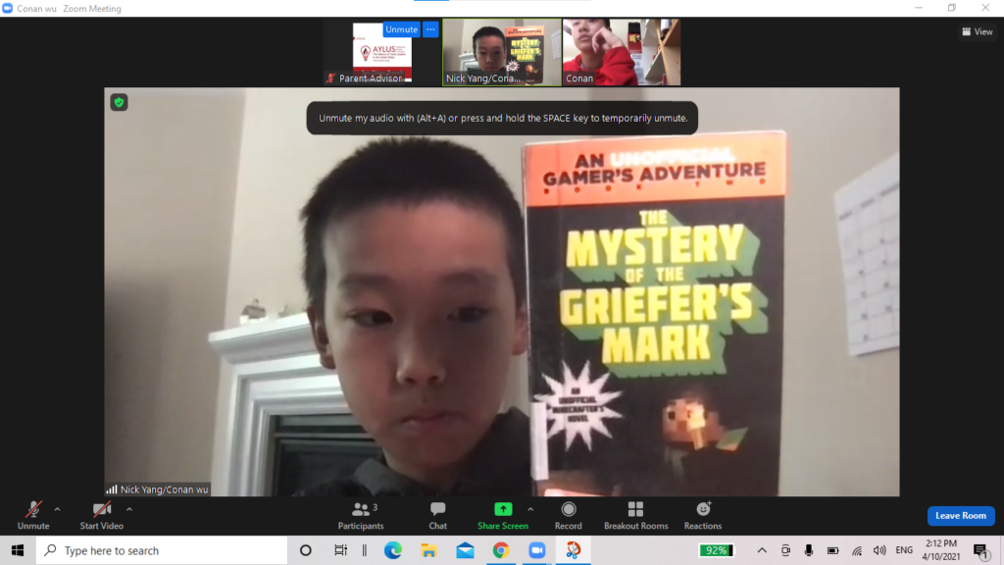Open Google Chrome from taskbar
Image resolution: width=1004 pixels, height=565 pixels.
(x=501, y=550)
